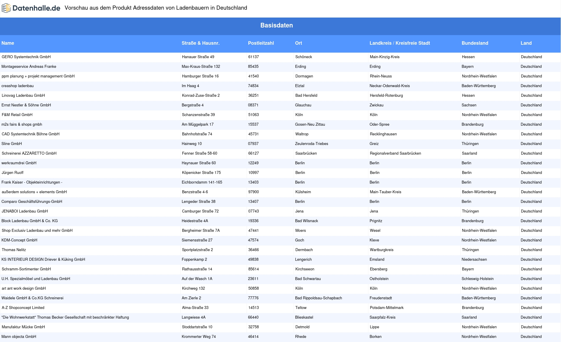Click Ernst Nestler & Söhne GmbH

pyautogui.click(x=26, y=105)
